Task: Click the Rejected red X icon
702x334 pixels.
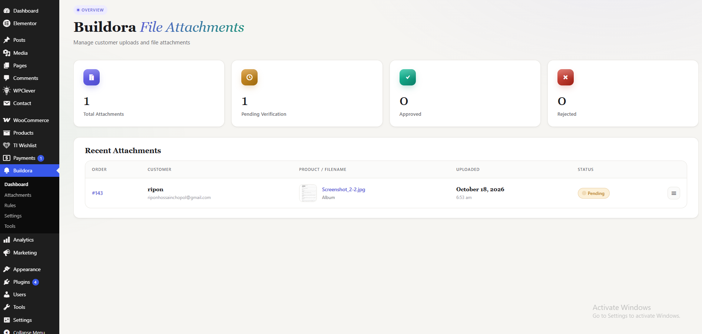Action: [x=566, y=77]
